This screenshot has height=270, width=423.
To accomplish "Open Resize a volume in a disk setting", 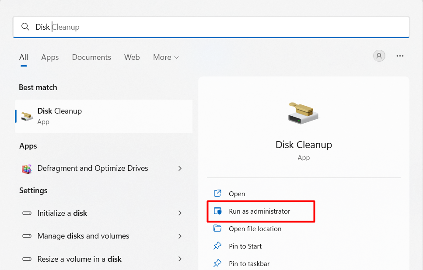I will click(x=79, y=259).
